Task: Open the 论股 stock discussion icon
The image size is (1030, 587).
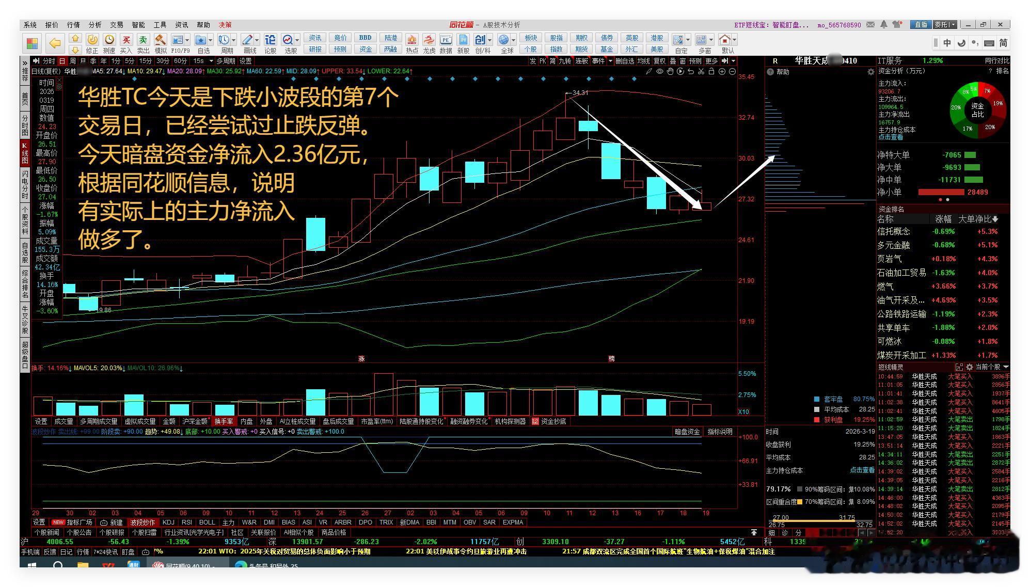Action: tap(270, 40)
